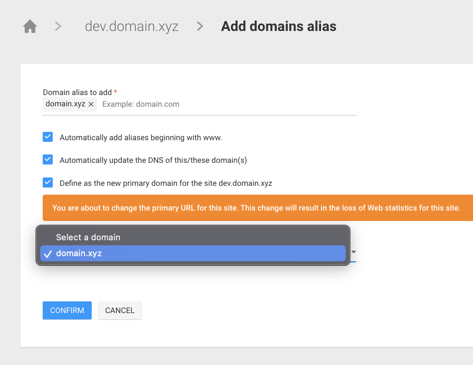Select domain.xyz in the dropdown list

(x=193, y=253)
